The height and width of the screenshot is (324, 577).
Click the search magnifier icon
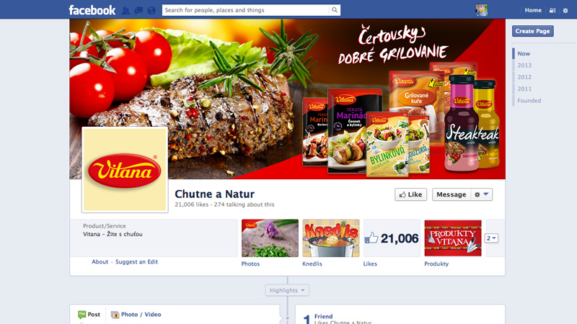334,10
